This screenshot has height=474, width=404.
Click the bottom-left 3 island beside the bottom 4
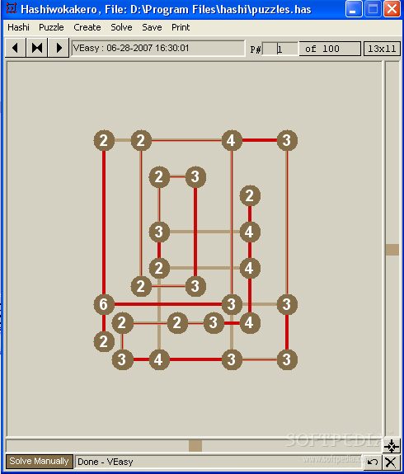pos(122,359)
